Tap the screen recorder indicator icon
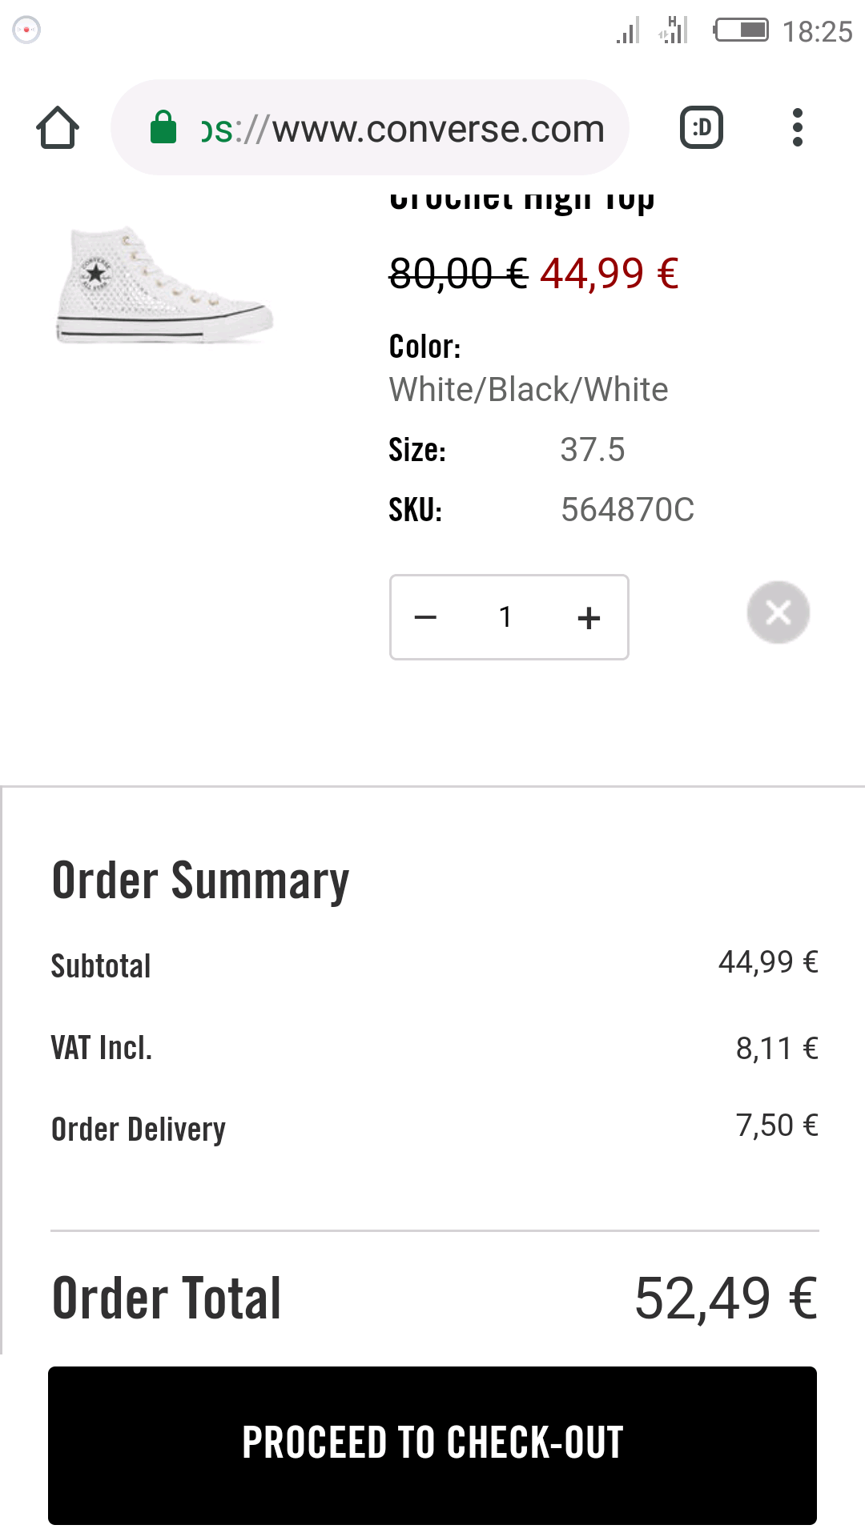The height and width of the screenshot is (1537, 865). point(27,30)
